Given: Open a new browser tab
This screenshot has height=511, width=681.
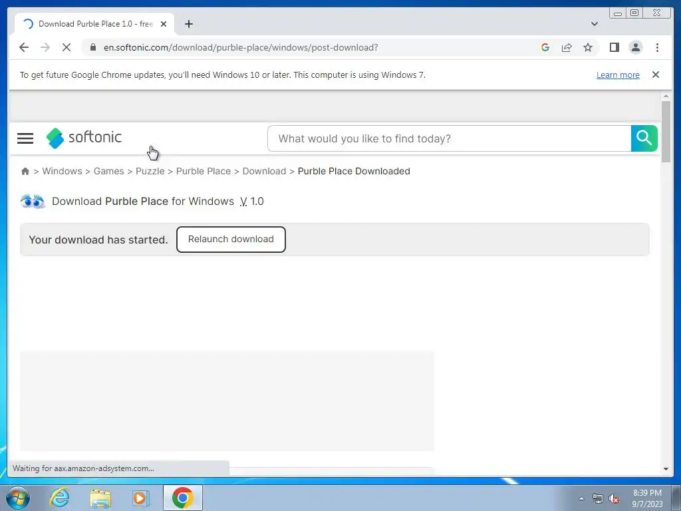Looking at the screenshot, I should coord(188,24).
